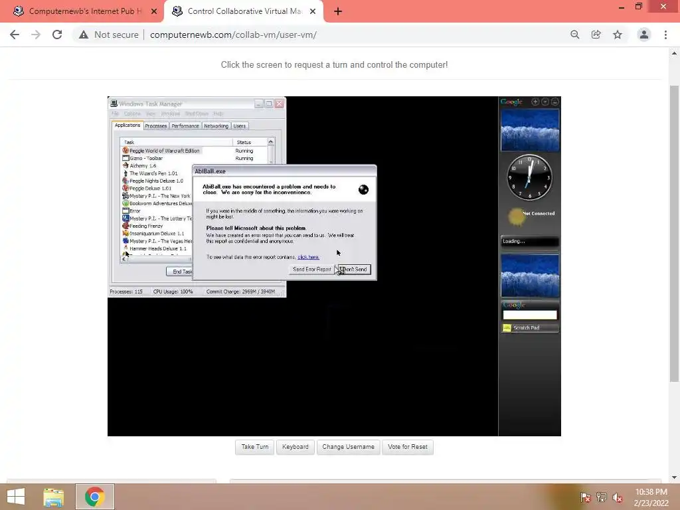Open Chrome three-dot menu

tap(665, 35)
